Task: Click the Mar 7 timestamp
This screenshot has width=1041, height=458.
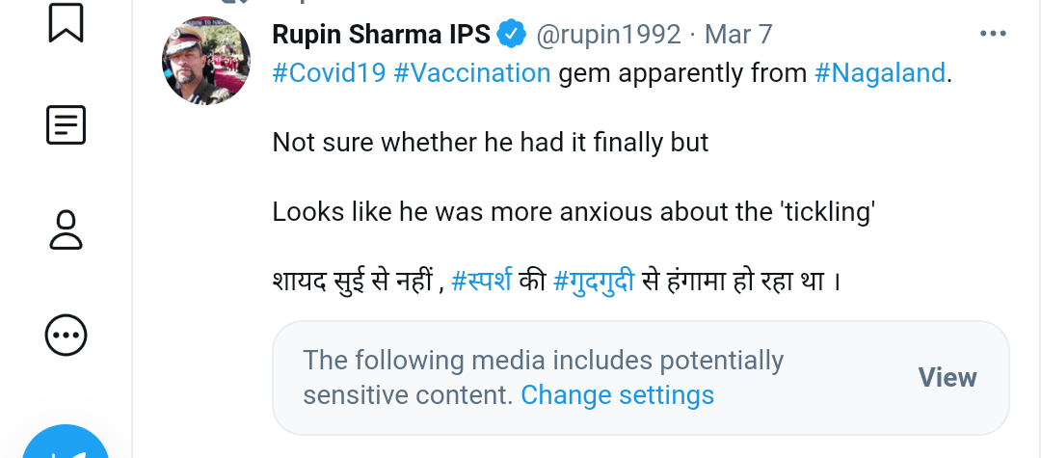Action: pyautogui.click(x=738, y=35)
